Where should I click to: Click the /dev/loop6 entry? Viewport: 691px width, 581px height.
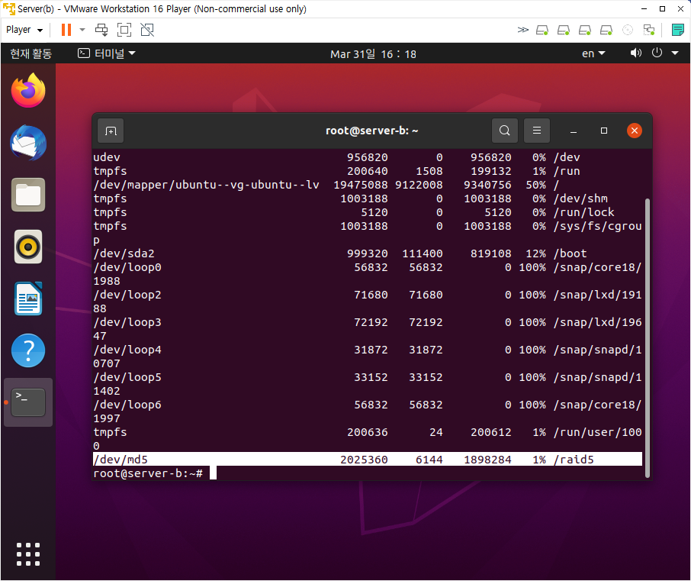click(x=127, y=405)
